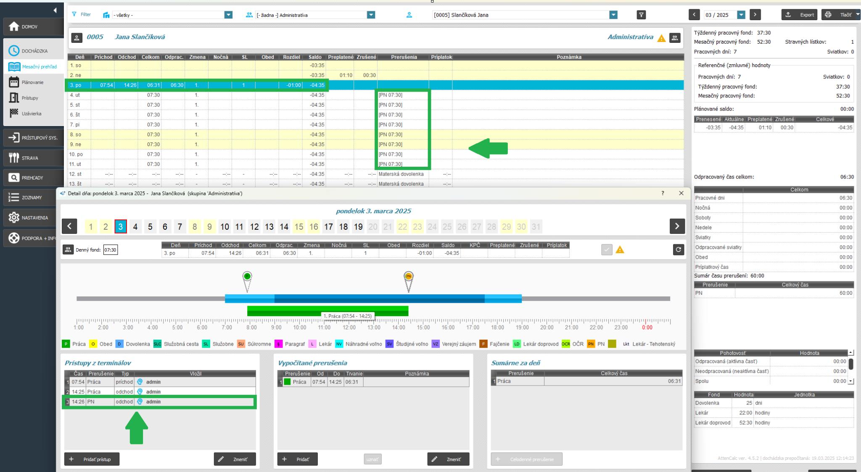This screenshot has height=472, width=861.
Task: Click the refresh icon in day detail
Action: (678, 250)
